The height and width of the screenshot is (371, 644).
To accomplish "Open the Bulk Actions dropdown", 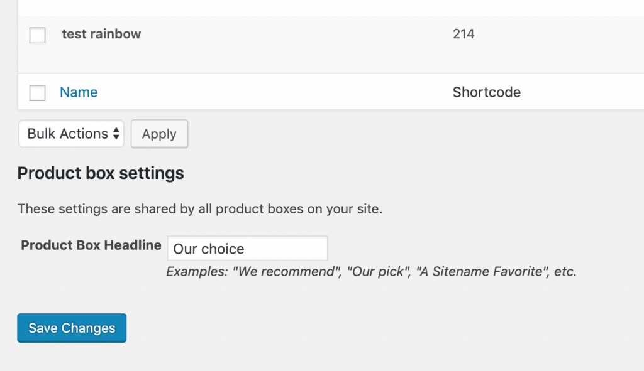I will point(71,134).
